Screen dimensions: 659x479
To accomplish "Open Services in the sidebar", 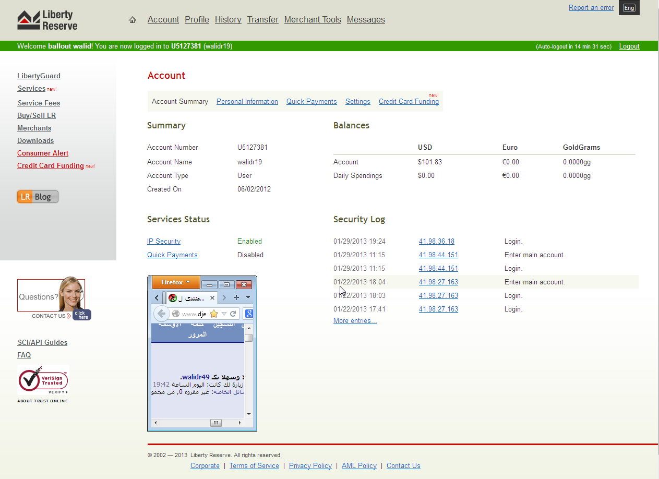I will point(31,89).
